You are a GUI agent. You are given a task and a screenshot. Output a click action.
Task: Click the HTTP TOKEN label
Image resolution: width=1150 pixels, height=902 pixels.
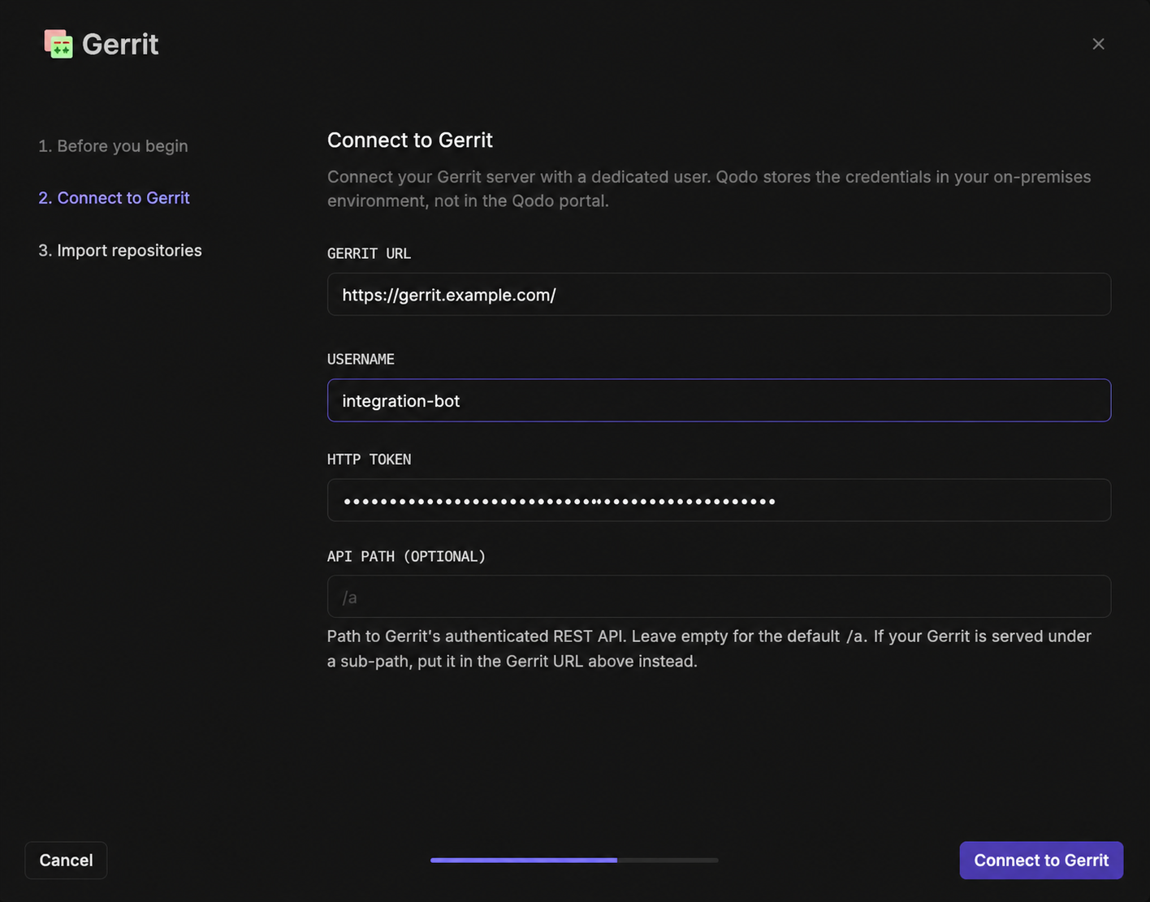[x=369, y=460]
